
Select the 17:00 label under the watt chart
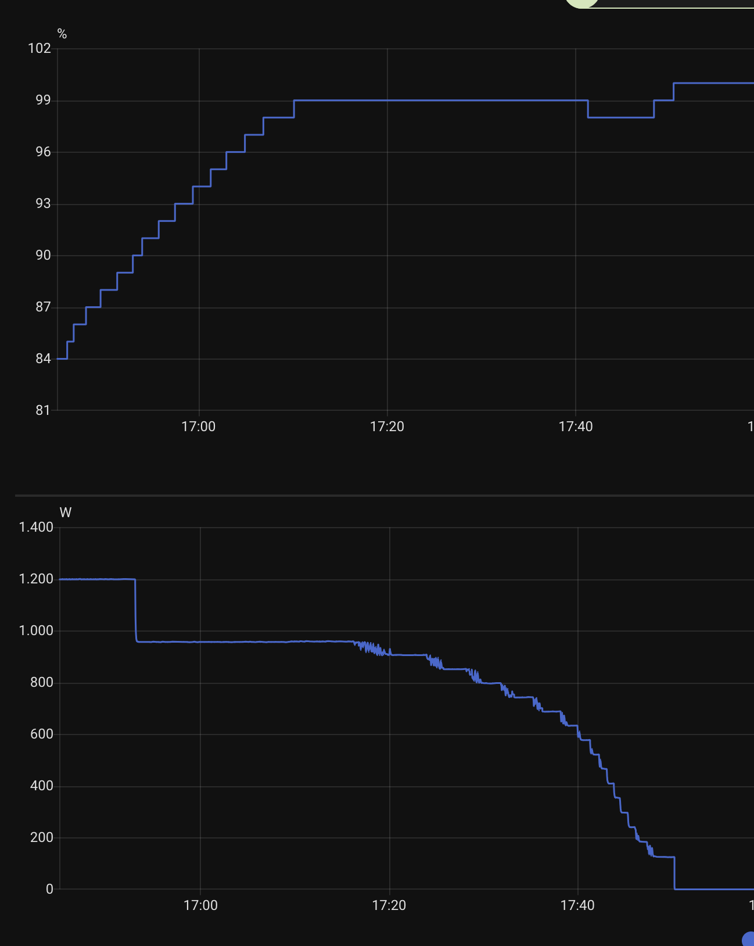point(200,905)
